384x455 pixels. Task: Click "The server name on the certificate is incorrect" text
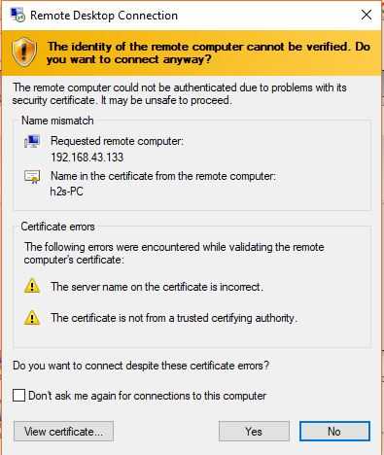157,287
